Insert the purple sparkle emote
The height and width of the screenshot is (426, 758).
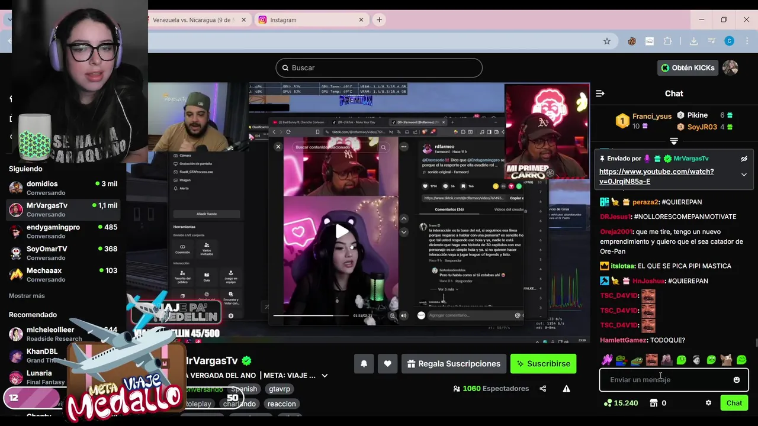(606, 360)
